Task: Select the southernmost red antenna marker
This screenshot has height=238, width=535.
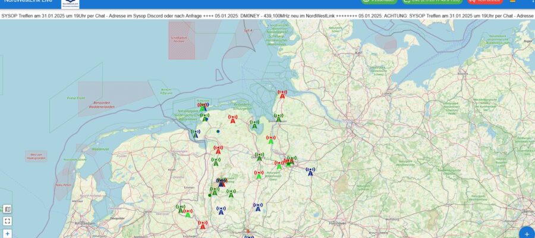Action: tap(203, 225)
